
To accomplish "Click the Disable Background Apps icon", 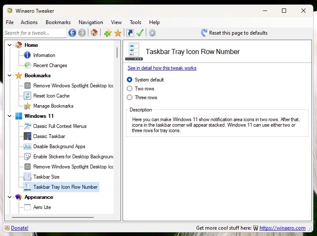I will [27, 146].
